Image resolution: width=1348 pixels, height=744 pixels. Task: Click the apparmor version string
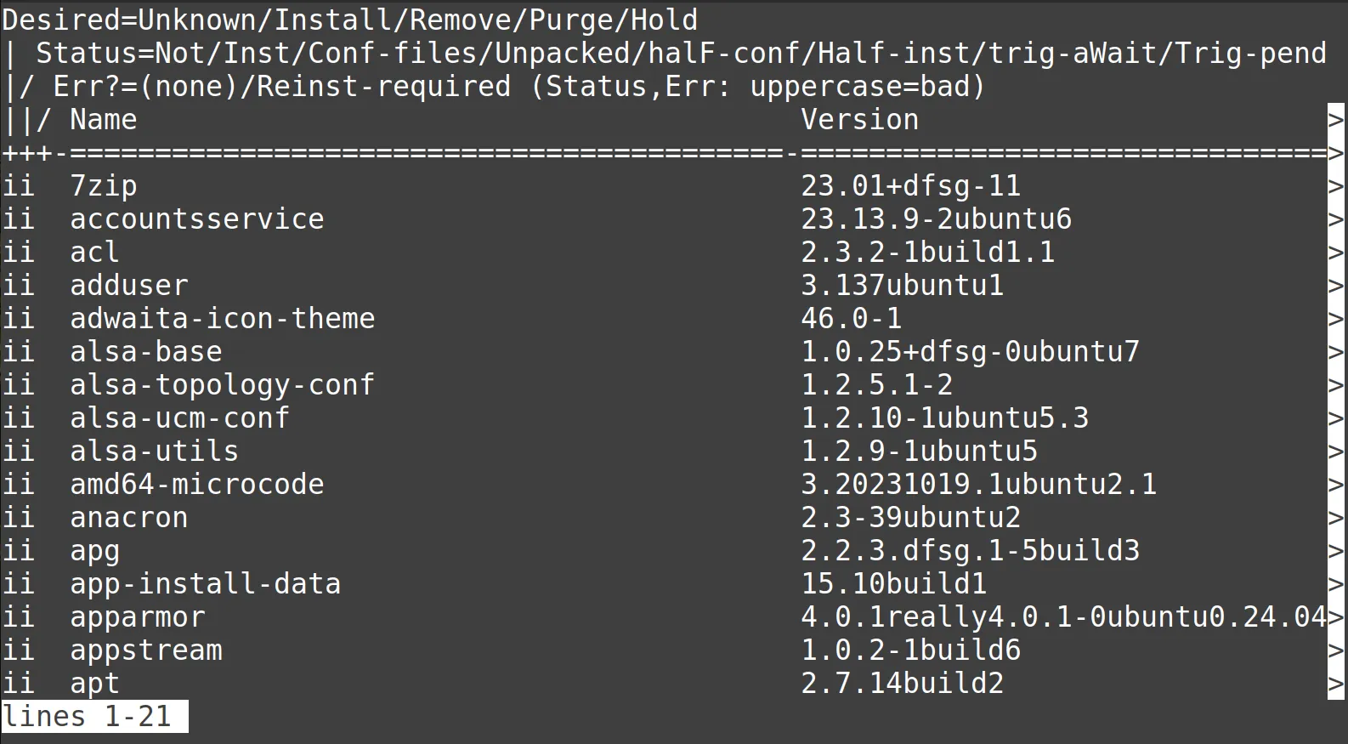(1063, 617)
